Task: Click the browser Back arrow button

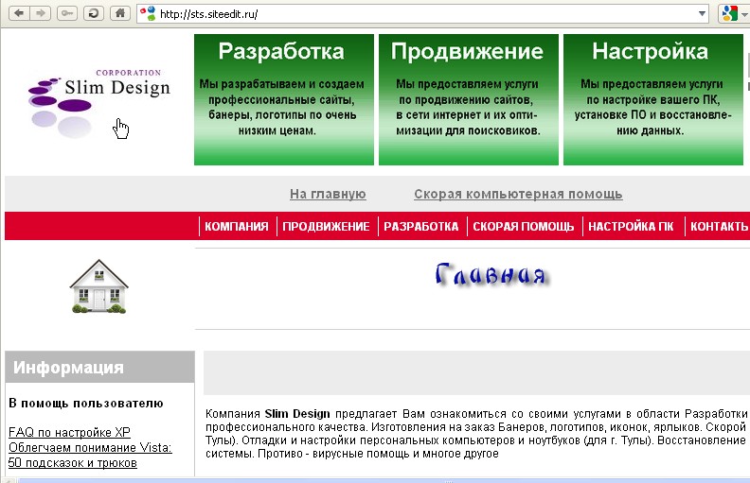Action: pos(17,13)
